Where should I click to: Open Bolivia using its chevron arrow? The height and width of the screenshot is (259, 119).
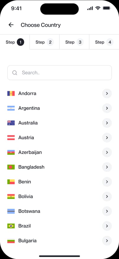pyautogui.click(x=107, y=197)
